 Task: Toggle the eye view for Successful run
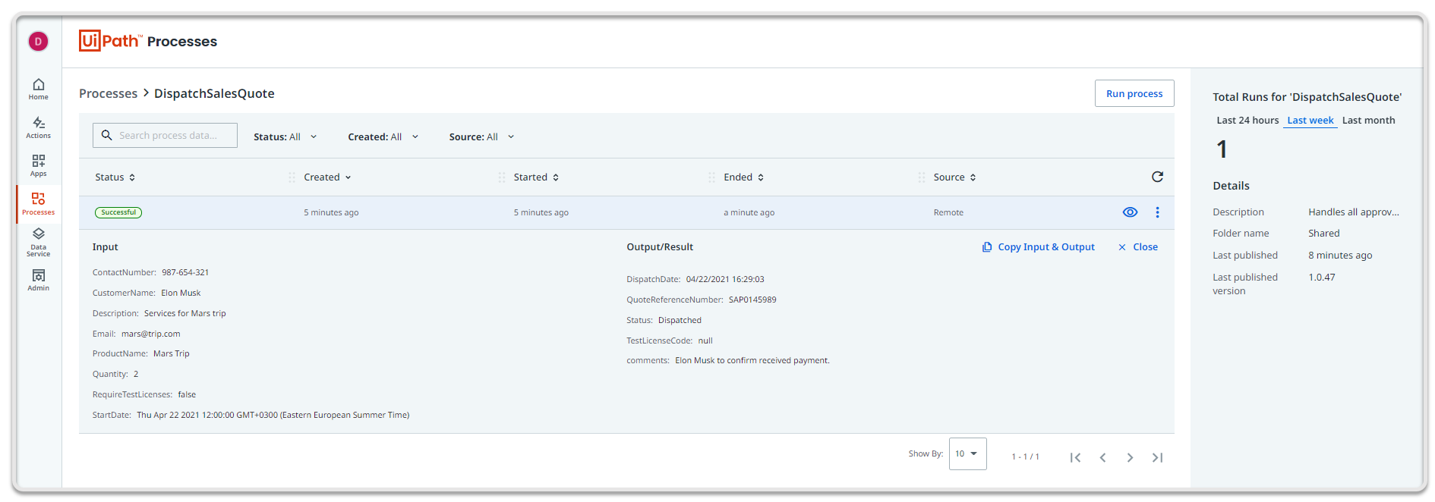(1130, 212)
